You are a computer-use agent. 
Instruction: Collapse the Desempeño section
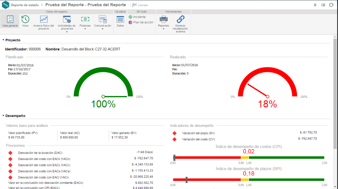[3, 116]
